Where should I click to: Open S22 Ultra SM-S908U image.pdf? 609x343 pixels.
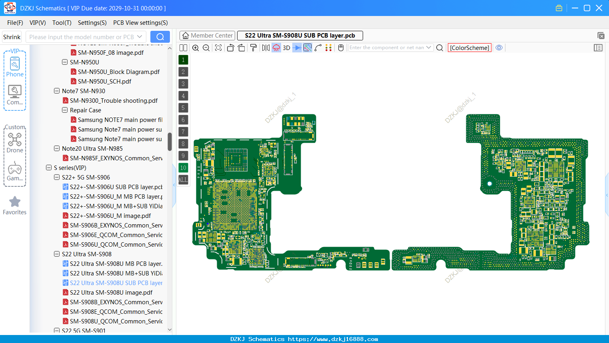coord(111,292)
